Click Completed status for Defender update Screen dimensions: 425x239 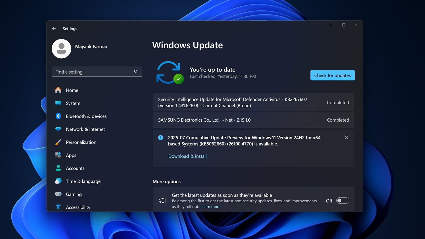point(338,103)
